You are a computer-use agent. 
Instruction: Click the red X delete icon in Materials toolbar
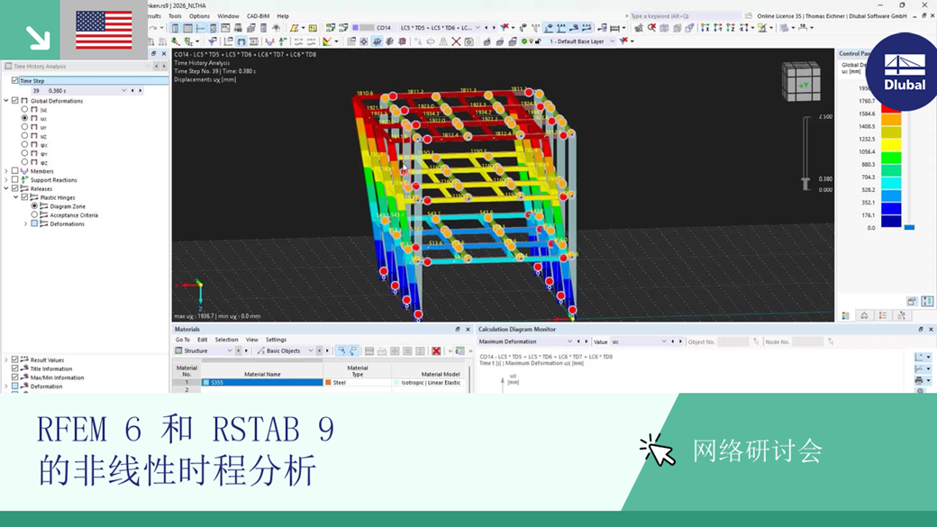click(x=436, y=350)
